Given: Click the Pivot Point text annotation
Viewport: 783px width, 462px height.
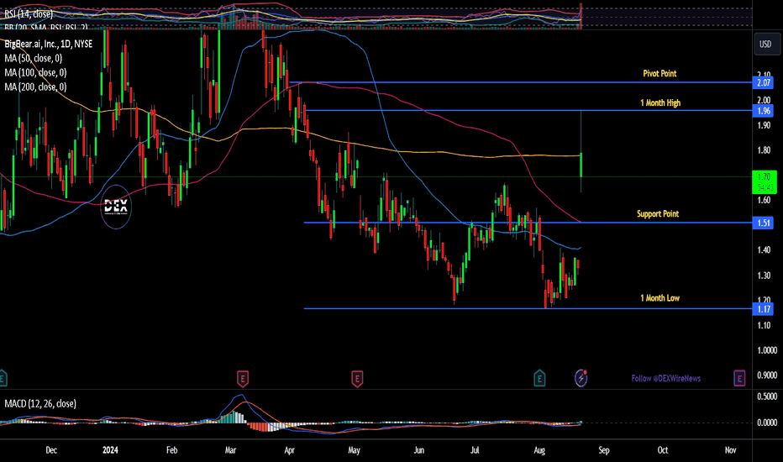Looking at the screenshot, I should pos(660,73).
